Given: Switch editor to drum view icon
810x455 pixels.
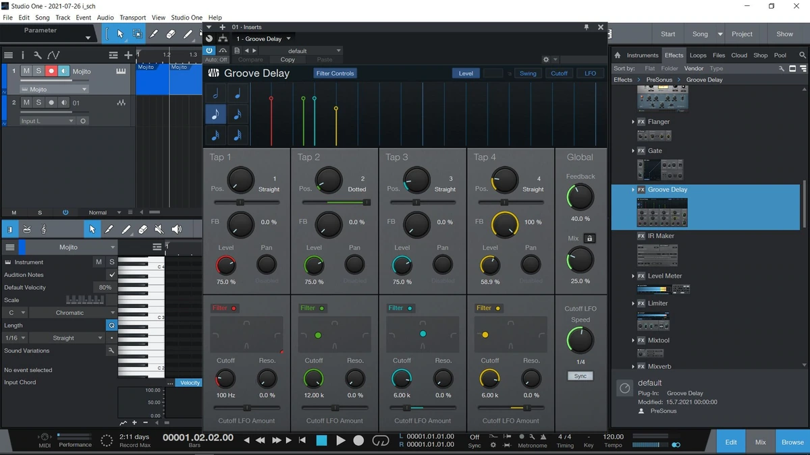Looking at the screenshot, I should pyautogui.click(x=27, y=229).
